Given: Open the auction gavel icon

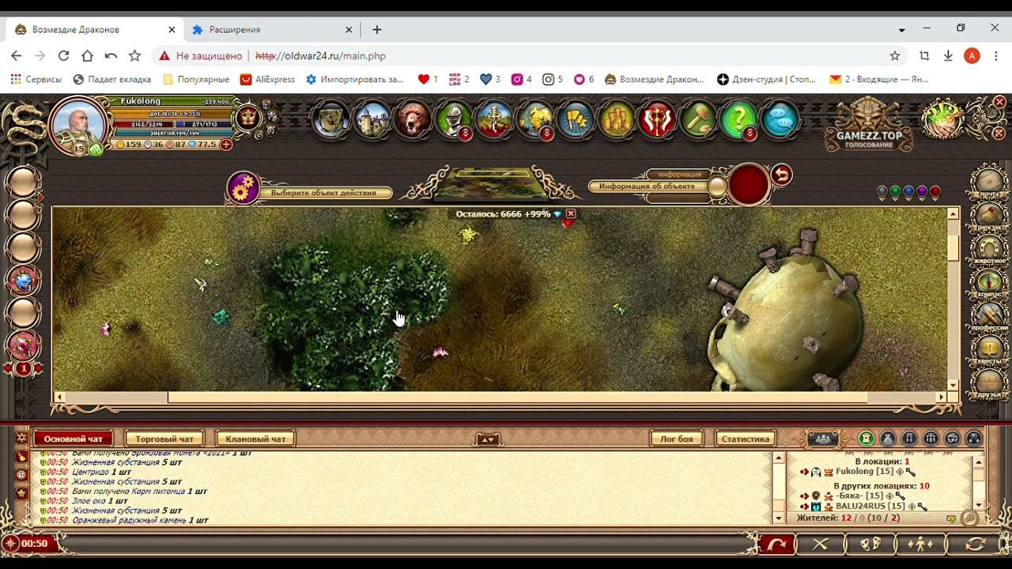Looking at the screenshot, I should tap(698, 120).
